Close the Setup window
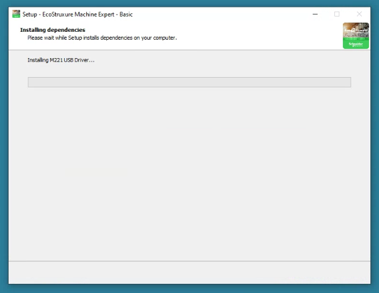 pos(359,14)
